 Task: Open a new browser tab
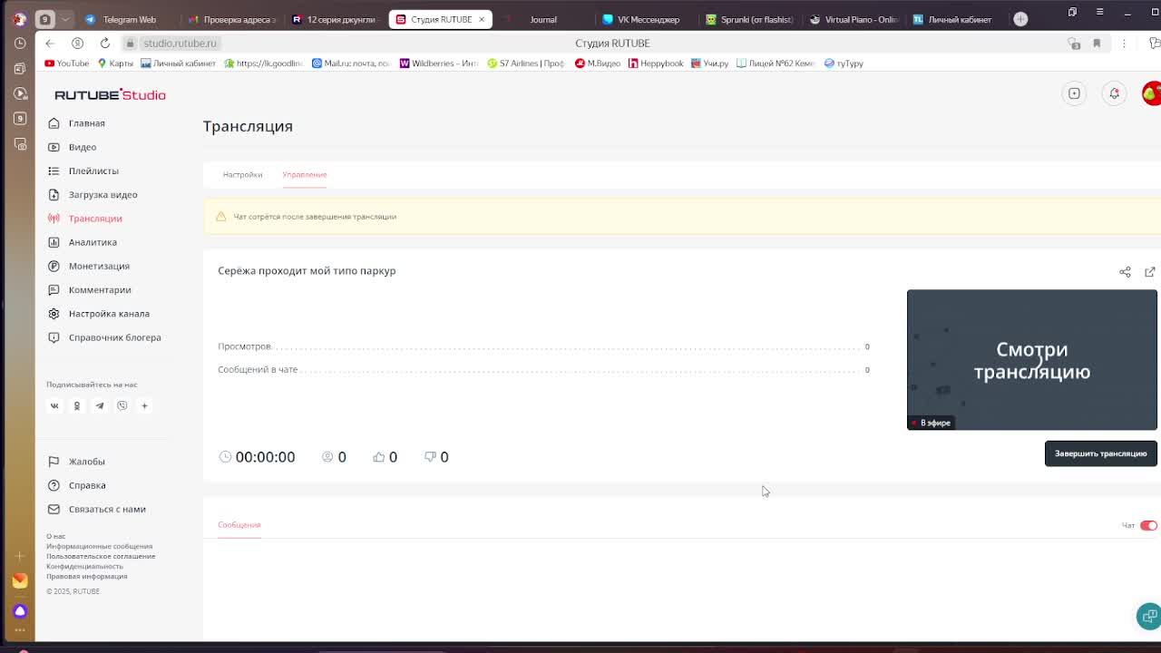click(x=1020, y=19)
